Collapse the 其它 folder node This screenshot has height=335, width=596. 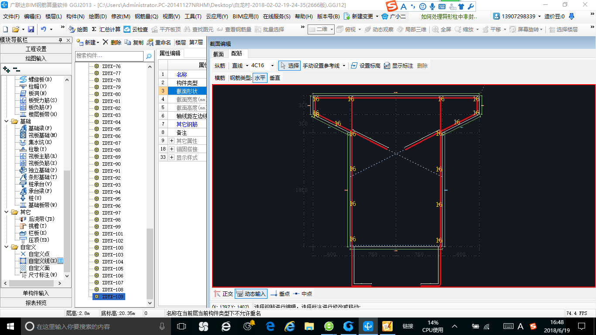7,212
